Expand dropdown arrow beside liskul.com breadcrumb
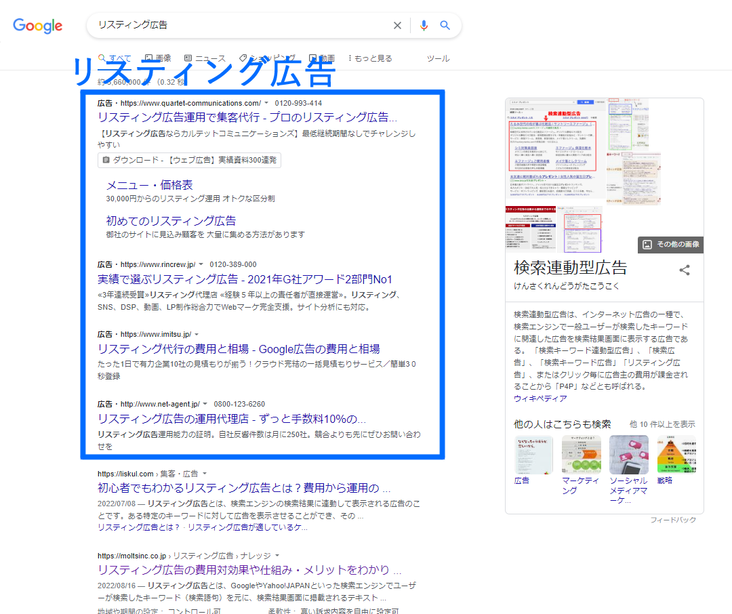This screenshot has height=614, width=732. [x=205, y=474]
